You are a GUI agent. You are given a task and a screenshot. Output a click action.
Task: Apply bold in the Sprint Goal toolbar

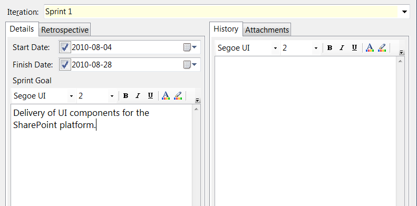126,96
